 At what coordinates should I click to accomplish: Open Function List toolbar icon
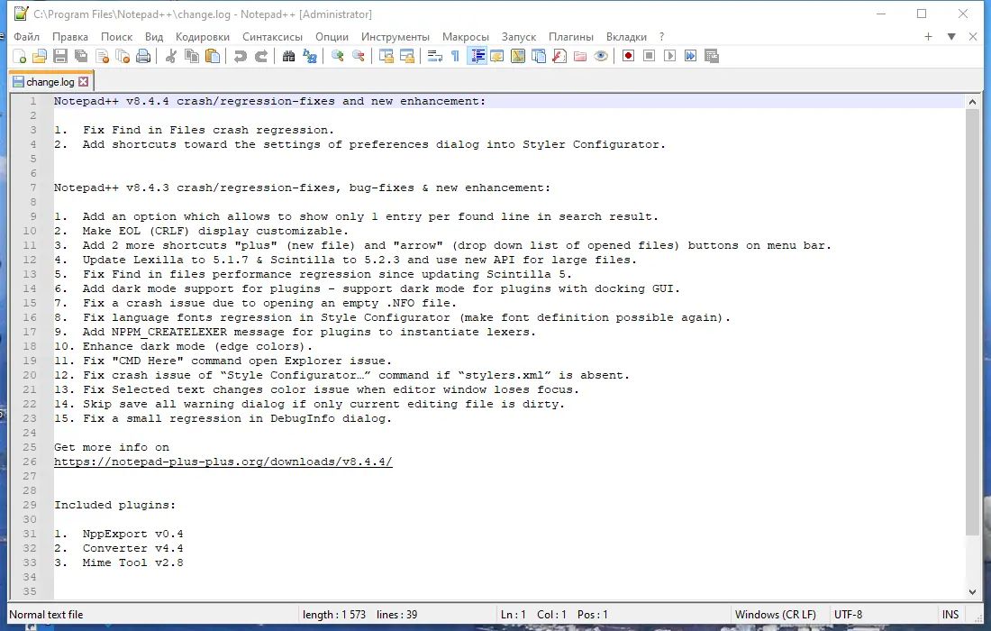[559, 56]
